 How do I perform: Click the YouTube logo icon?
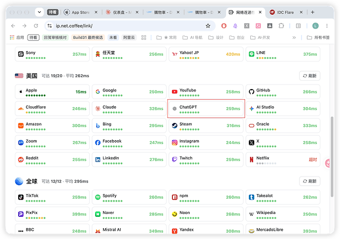click(174, 92)
